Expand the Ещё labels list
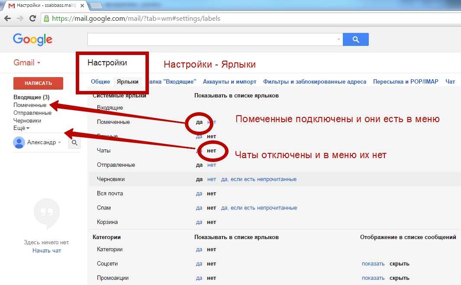Viewport: 461px width, 285px height. click(x=21, y=128)
